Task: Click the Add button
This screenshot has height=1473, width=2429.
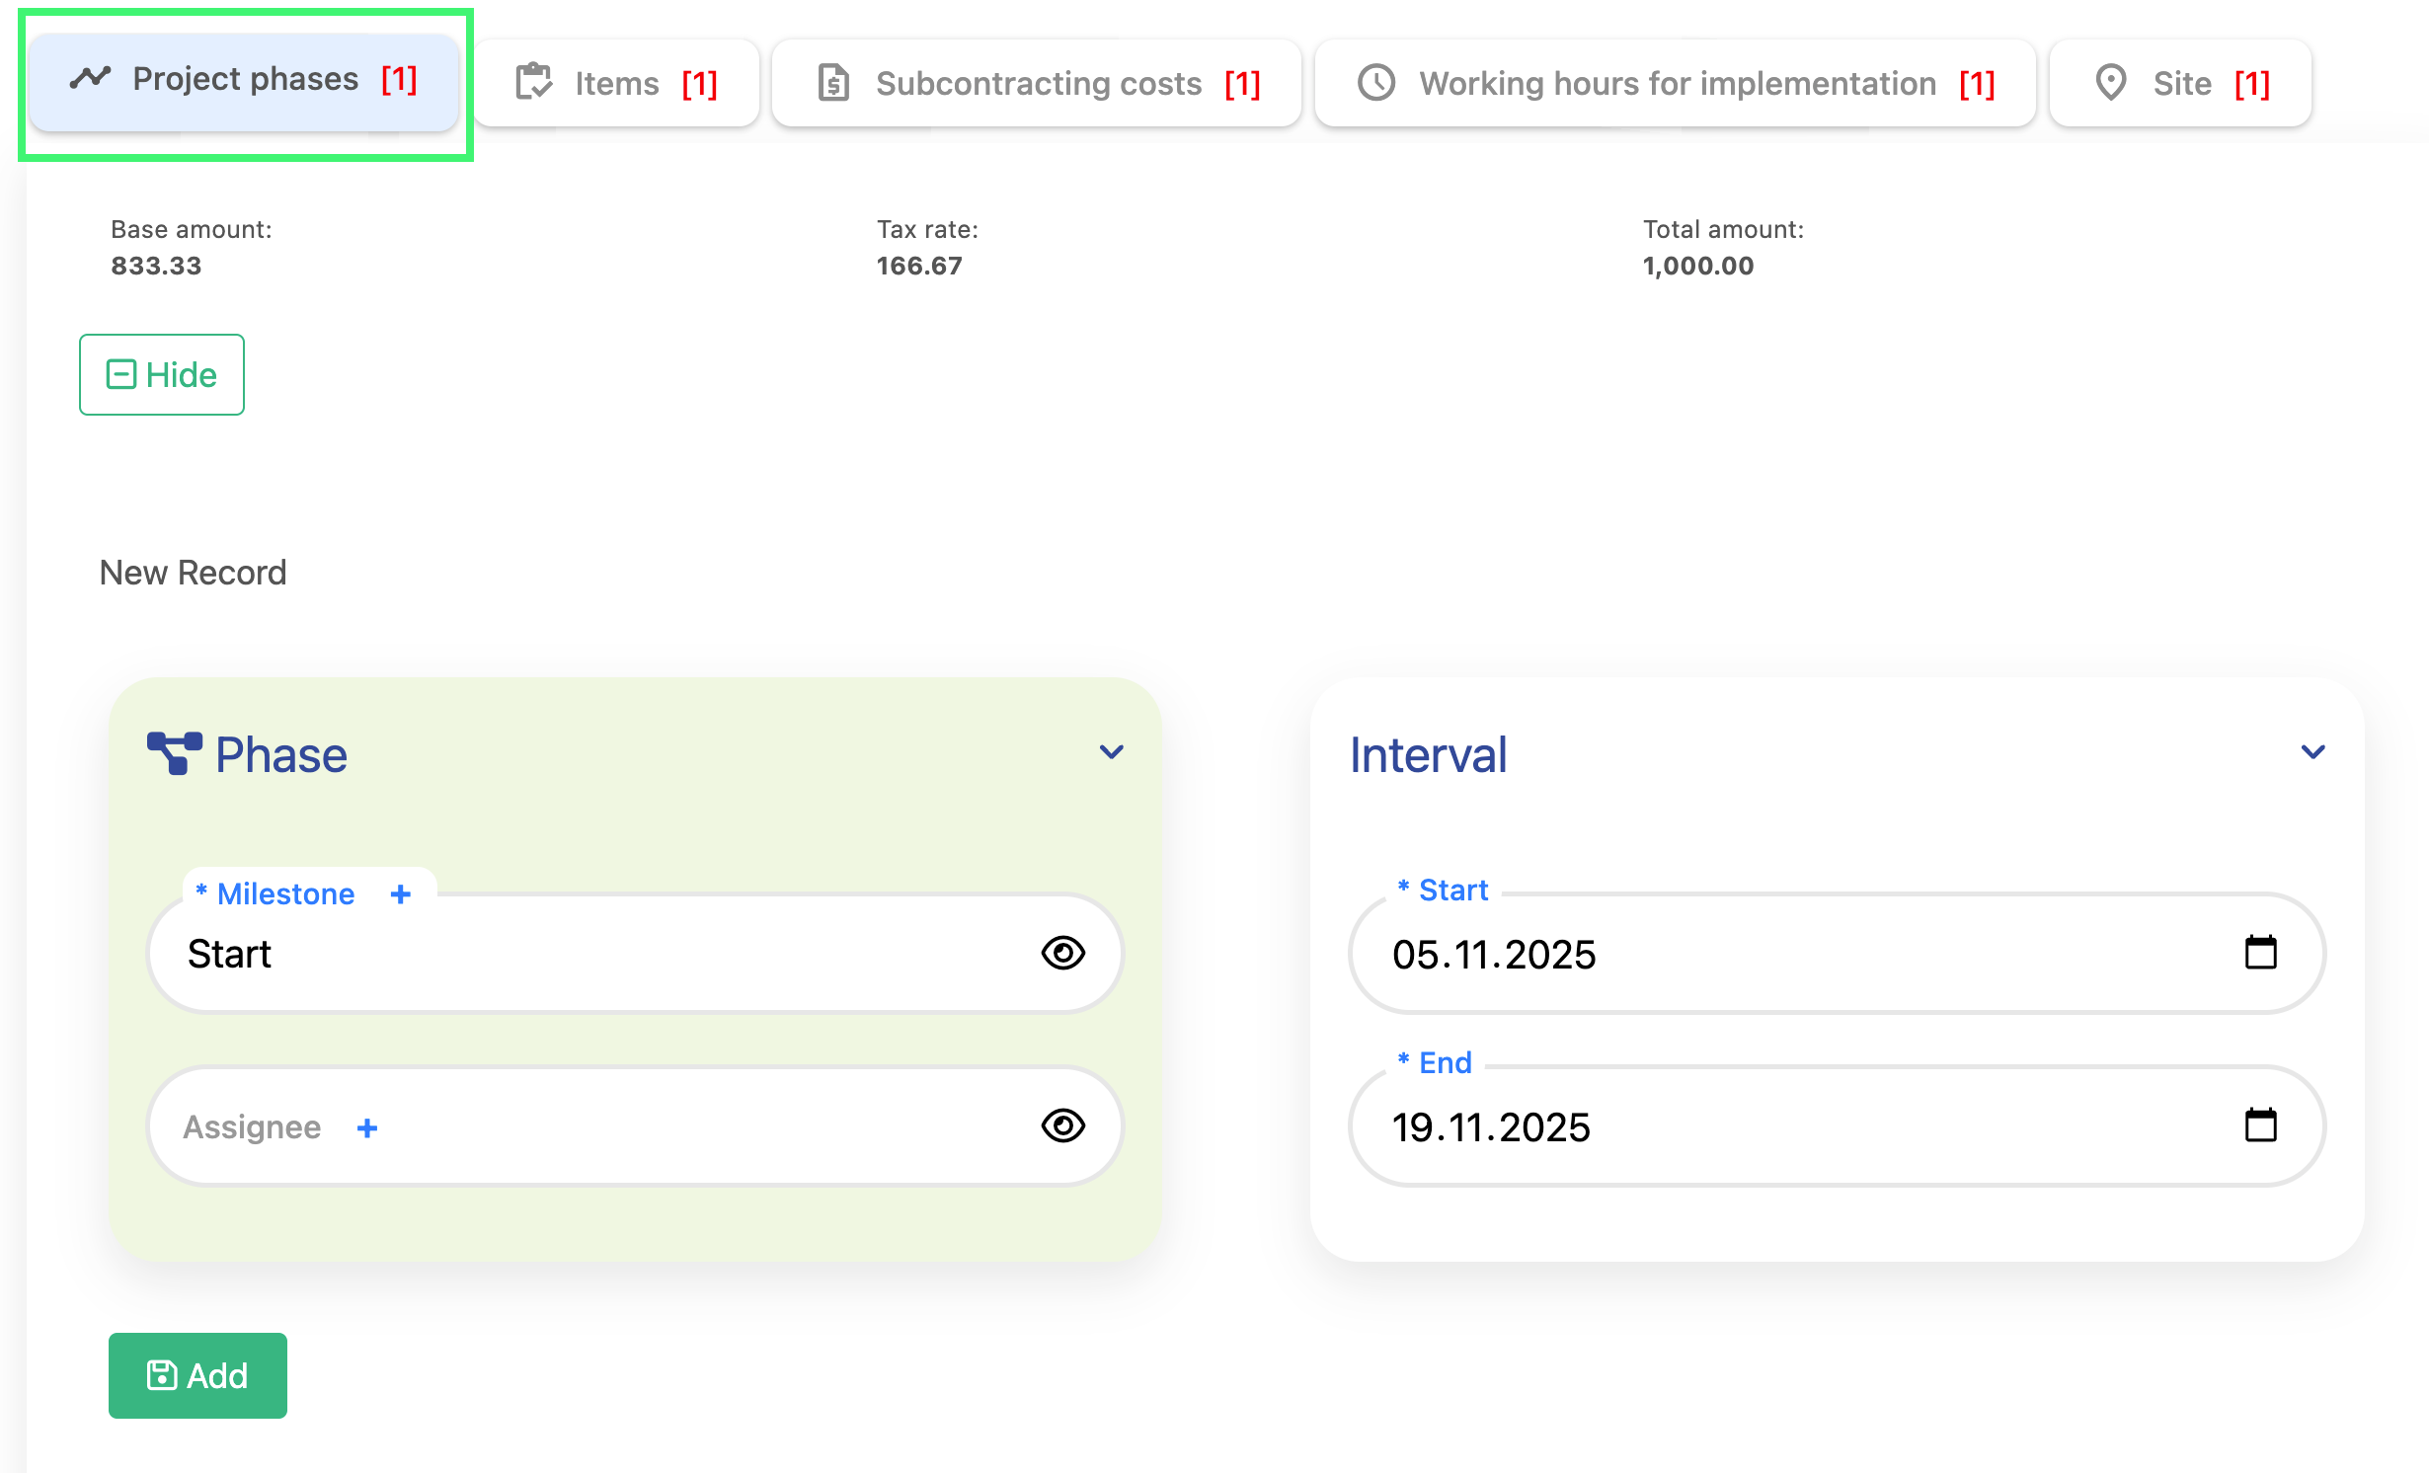Action: [197, 1375]
